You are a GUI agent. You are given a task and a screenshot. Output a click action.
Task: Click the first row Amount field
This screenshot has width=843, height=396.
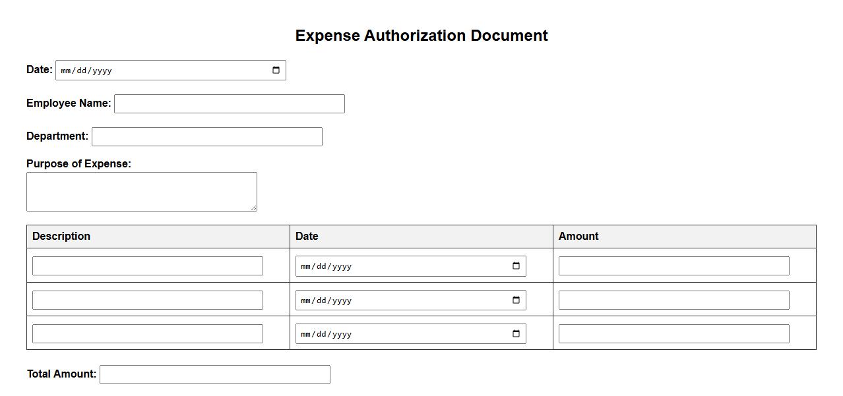[x=673, y=266]
